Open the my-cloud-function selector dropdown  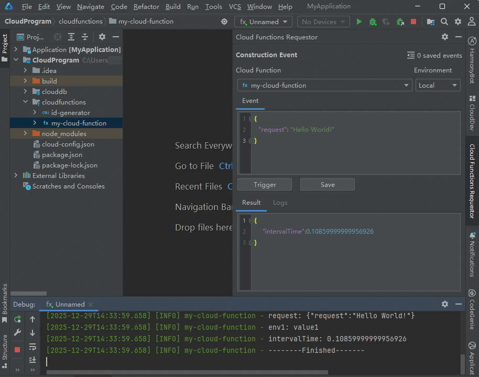point(324,85)
